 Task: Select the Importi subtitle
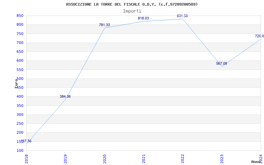click(132, 11)
